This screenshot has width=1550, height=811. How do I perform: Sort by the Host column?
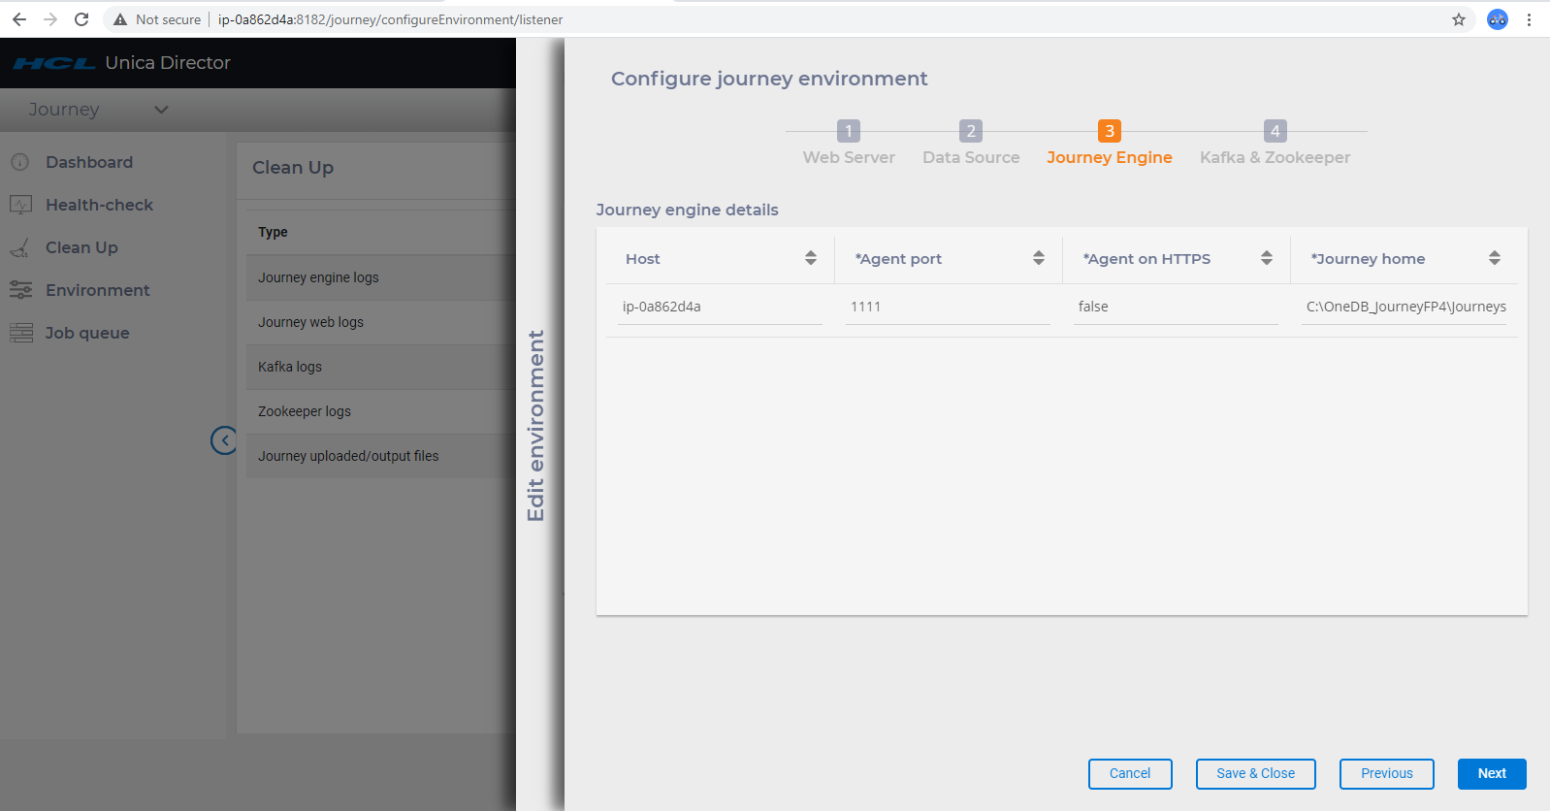[x=811, y=258]
